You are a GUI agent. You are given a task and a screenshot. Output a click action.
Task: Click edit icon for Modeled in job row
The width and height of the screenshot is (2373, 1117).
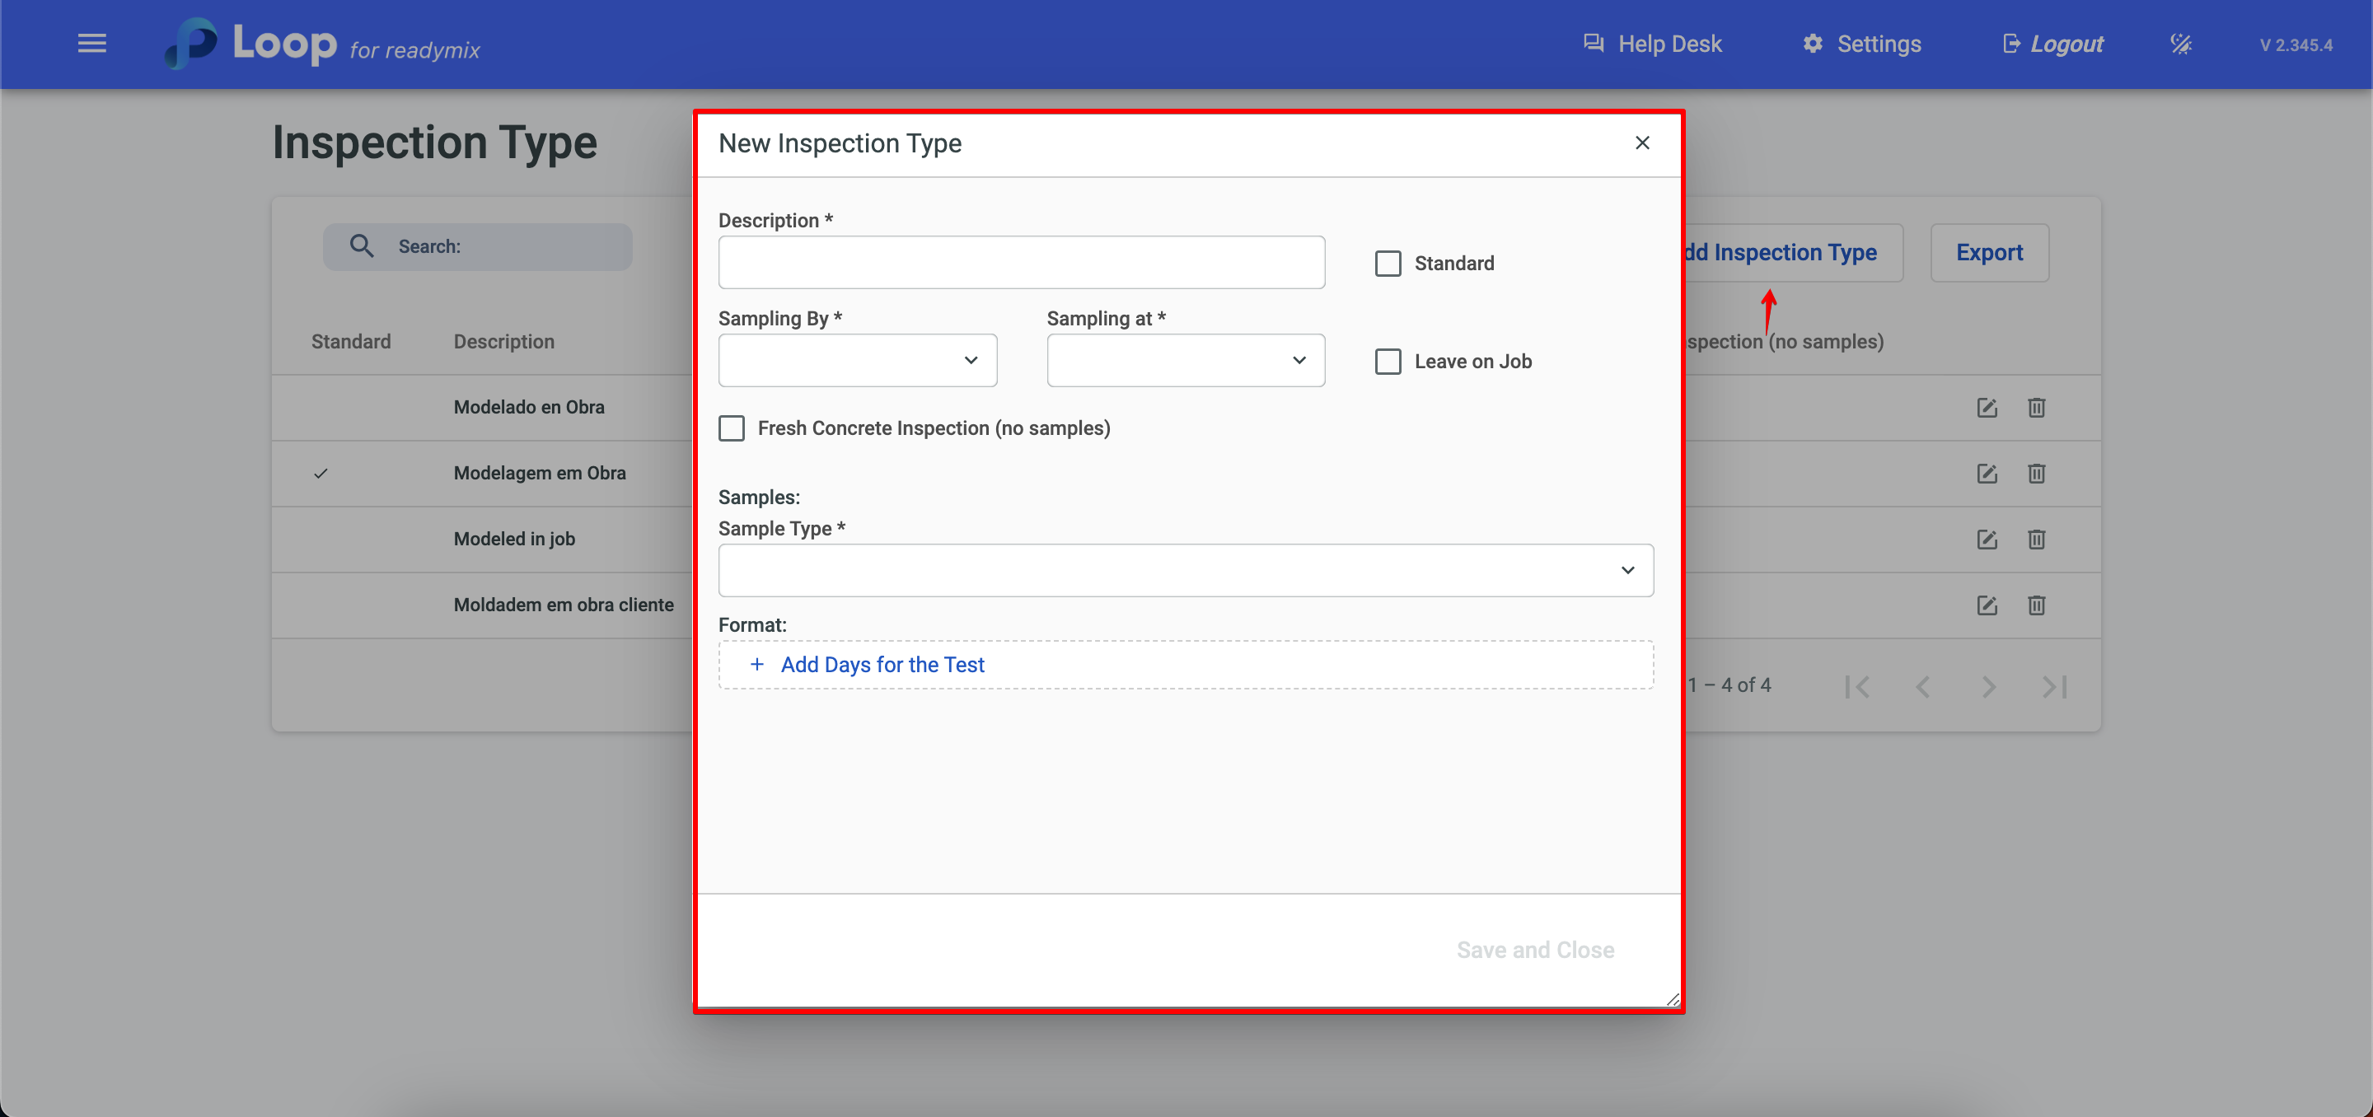[x=1986, y=539]
